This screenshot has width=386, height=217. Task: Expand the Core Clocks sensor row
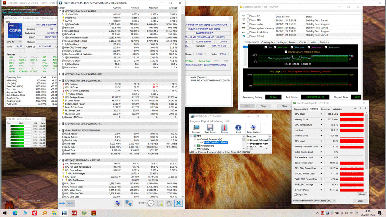coord(63,24)
